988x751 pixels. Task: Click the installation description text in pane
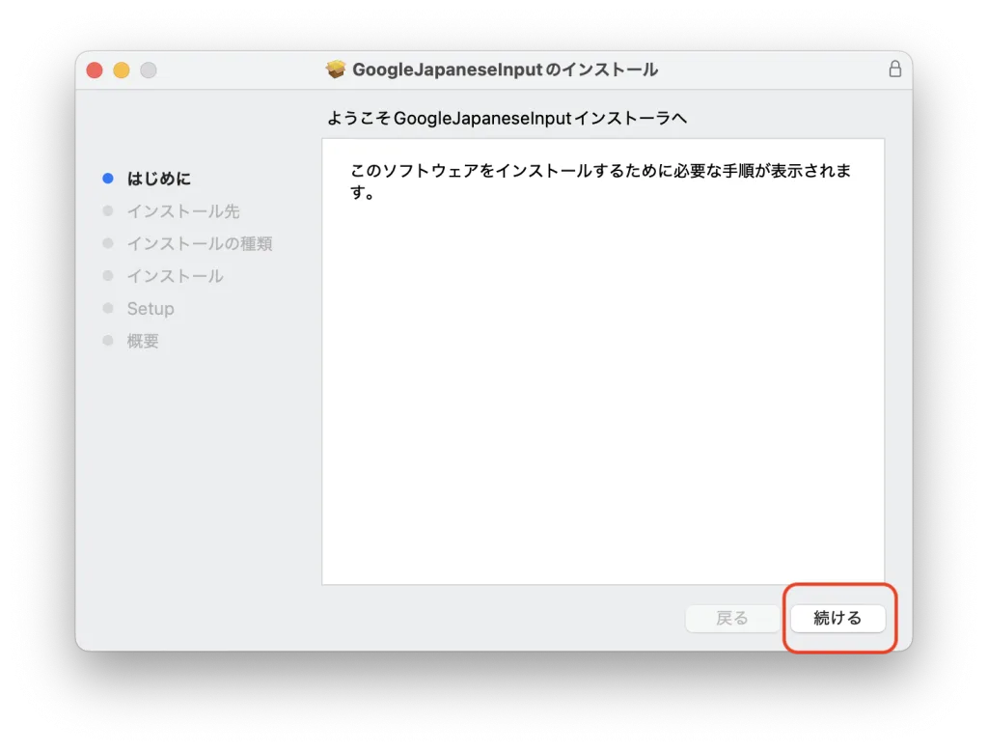pos(600,181)
